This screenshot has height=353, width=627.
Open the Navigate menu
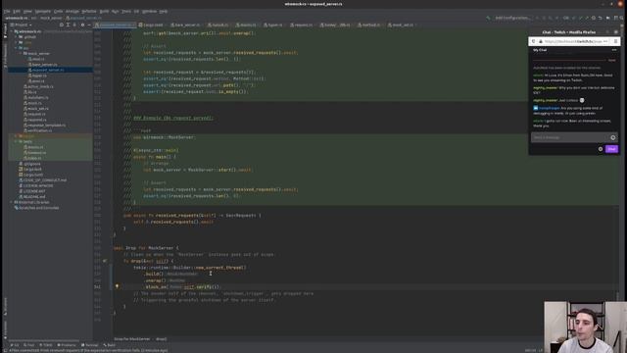[x=43, y=11]
